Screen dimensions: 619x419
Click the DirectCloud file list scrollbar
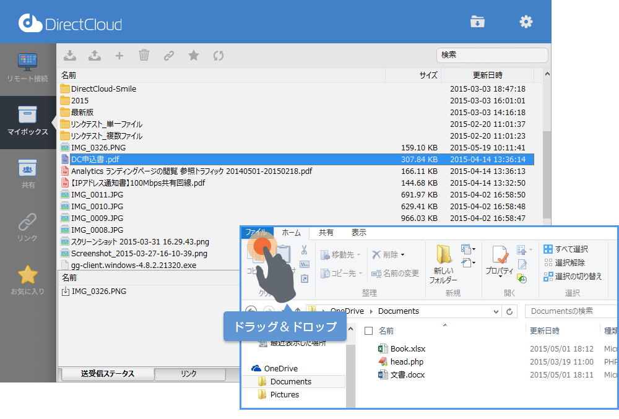point(547,175)
